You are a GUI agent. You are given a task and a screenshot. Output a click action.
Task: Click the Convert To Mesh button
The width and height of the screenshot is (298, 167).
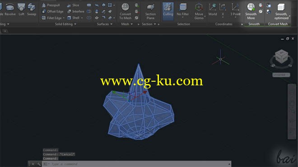(125, 11)
